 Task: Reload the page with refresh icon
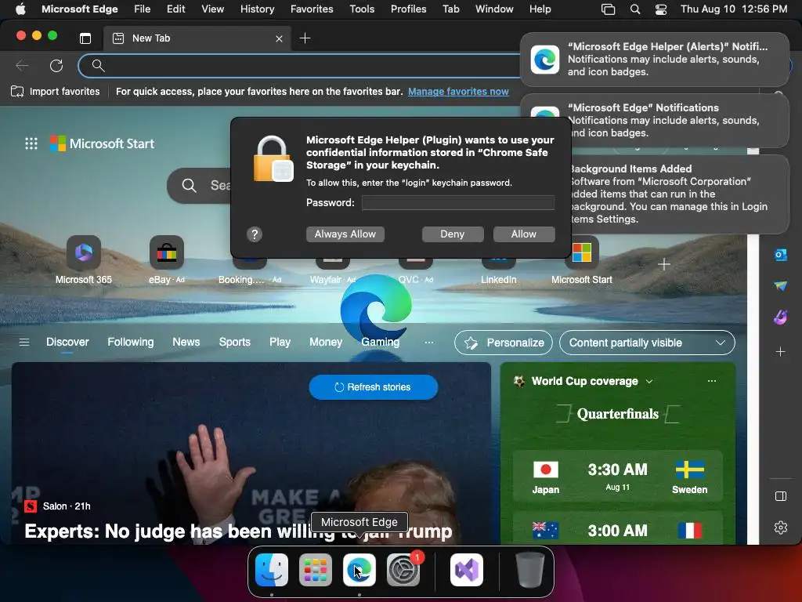[56, 66]
